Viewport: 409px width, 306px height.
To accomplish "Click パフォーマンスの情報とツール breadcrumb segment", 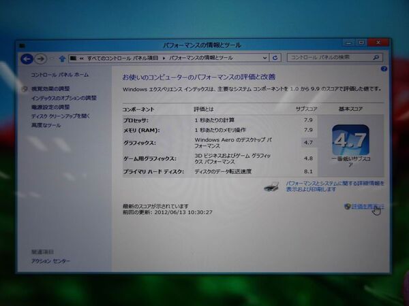I will [x=201, y=58].
